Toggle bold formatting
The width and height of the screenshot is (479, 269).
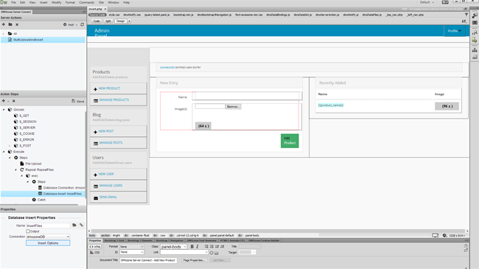coord(192,247)
